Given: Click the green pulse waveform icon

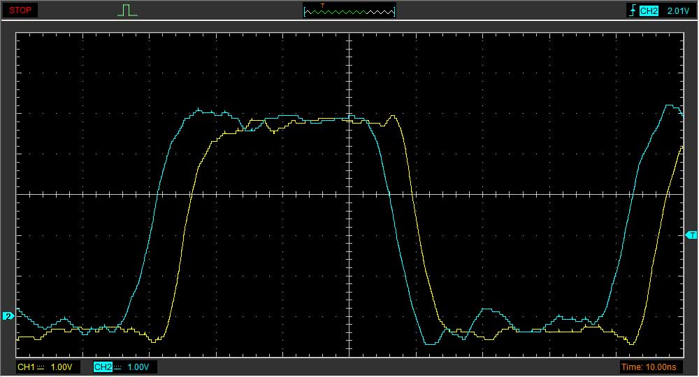Looking at the screenshot, I should click(x=127, y=10).
